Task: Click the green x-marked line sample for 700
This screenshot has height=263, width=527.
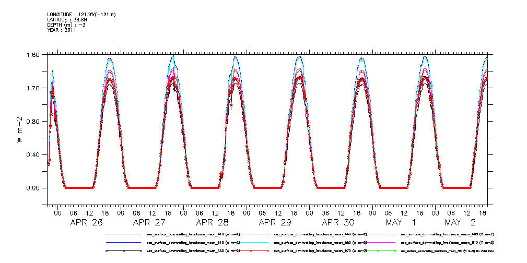Action: 378,251
